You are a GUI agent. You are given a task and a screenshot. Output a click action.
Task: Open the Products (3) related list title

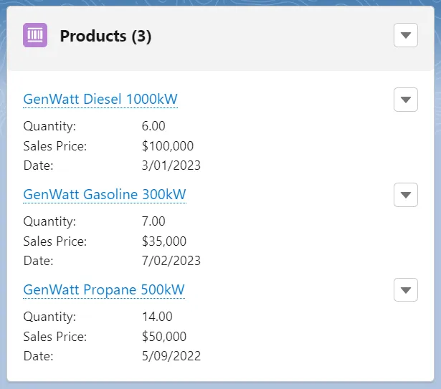(105, 36)
